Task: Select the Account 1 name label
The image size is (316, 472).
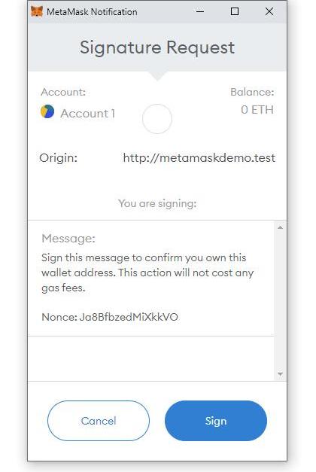Action: point(87,114)
